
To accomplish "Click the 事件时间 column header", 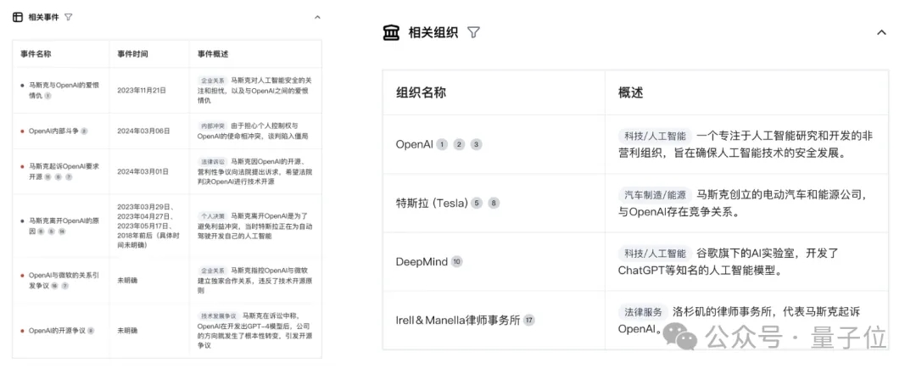I will point(132,53).
